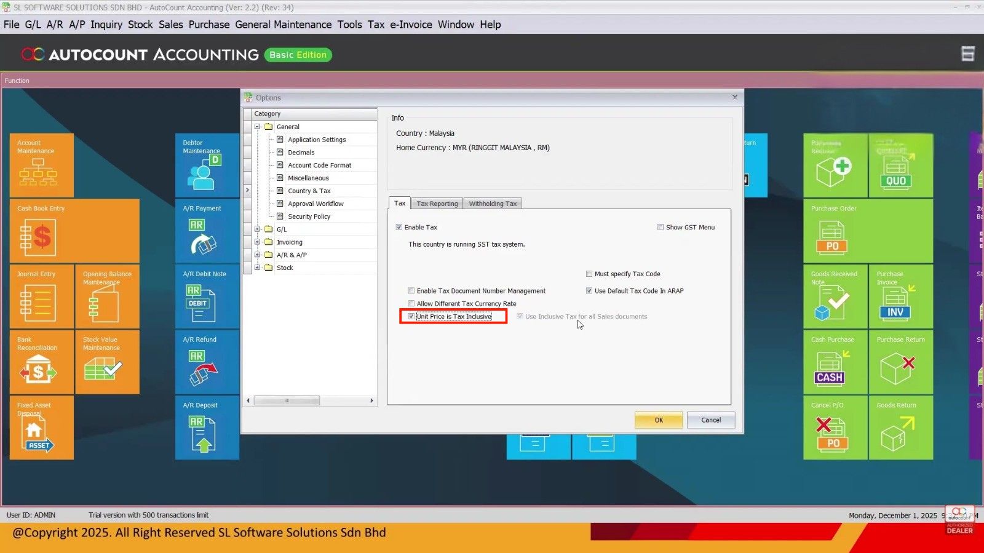984x553 pixels.
Task: Toggle Use Inclusive Tax for all Sales documents
Action: (520, 317)
